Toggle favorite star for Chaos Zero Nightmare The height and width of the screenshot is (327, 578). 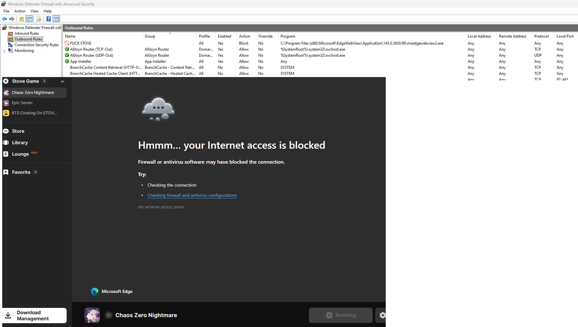pos(109,315)
